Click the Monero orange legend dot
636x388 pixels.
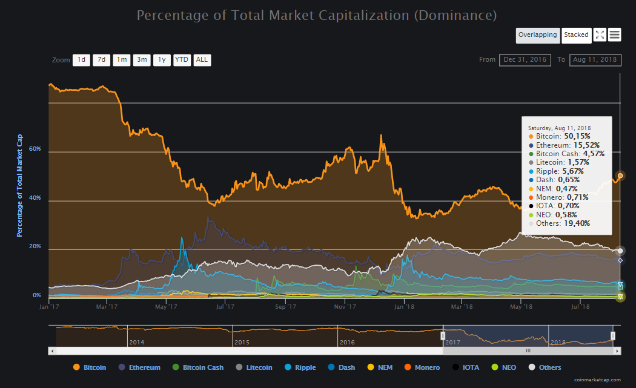click(x=408, y=367)
